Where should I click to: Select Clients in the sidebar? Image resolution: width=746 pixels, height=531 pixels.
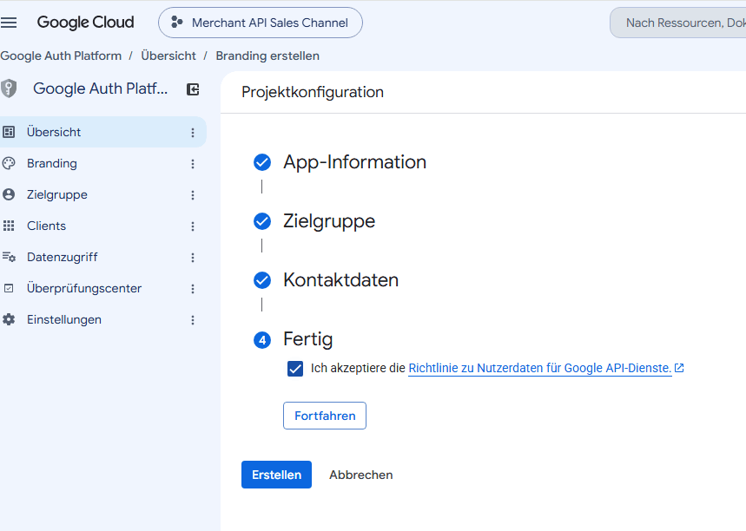102,226
